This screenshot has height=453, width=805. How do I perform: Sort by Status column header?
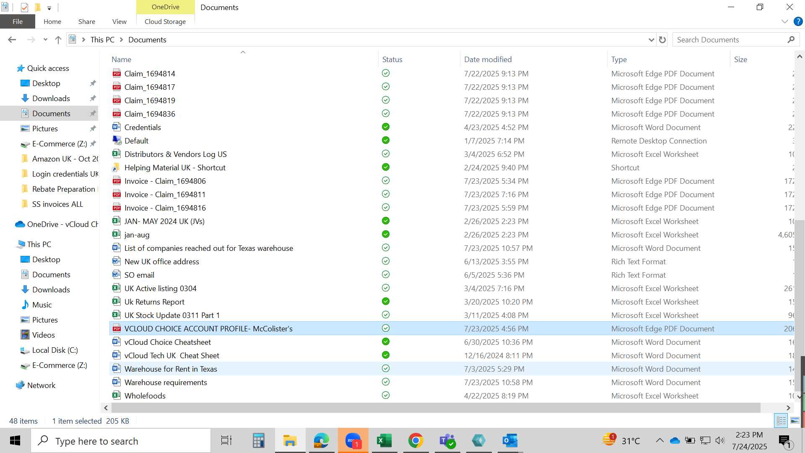392,60
